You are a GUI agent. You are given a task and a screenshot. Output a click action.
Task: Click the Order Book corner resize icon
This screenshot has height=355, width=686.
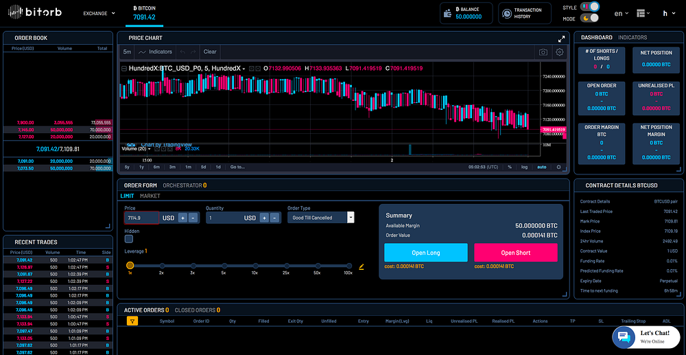[108, 227]
